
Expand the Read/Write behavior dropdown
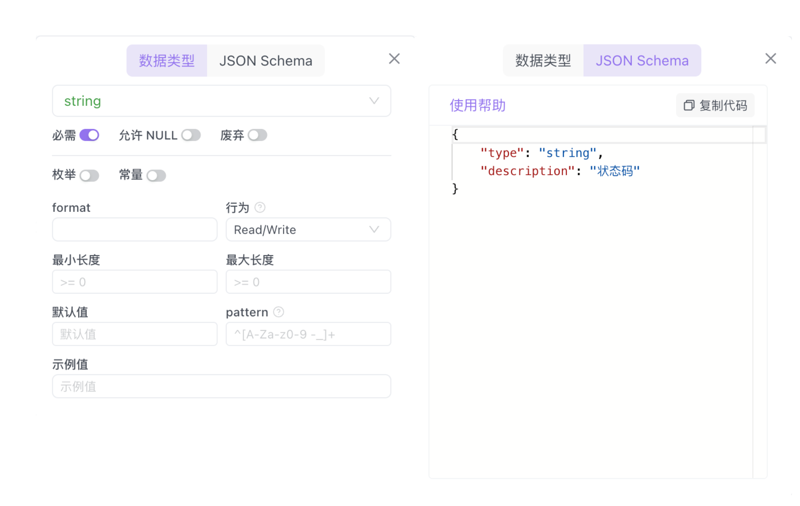tap(308, 230)
